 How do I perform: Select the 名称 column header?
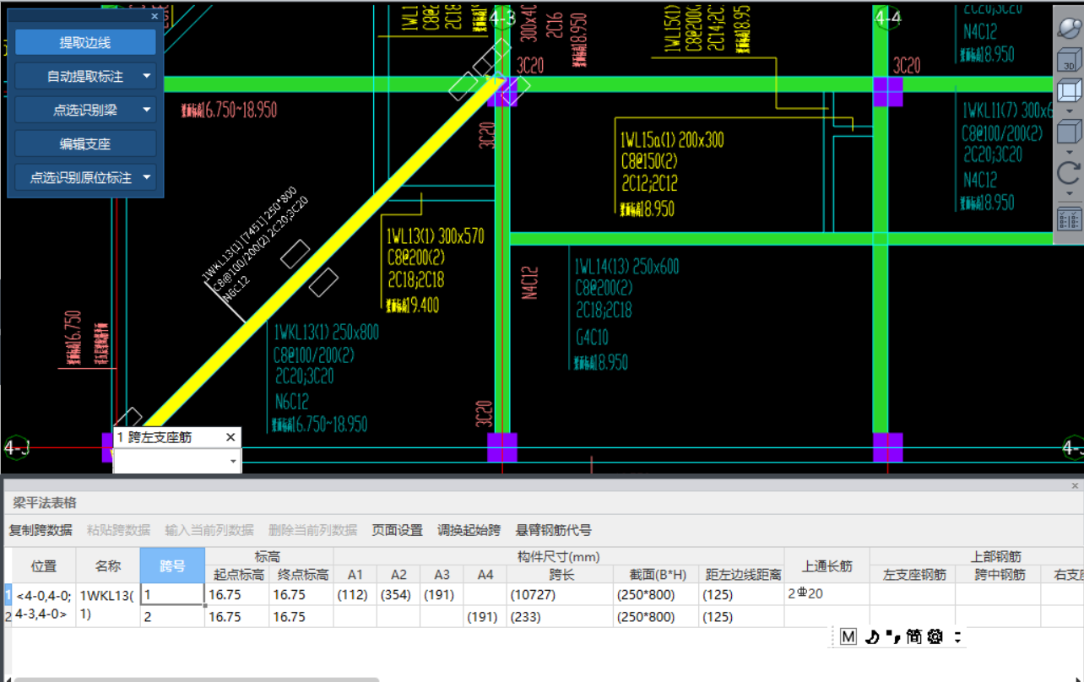click(108, 566)
